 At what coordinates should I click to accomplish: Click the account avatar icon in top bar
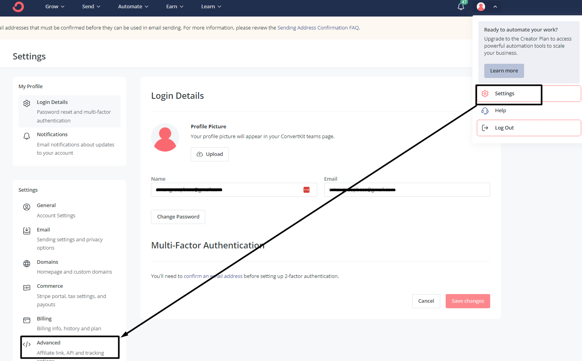click(481, 7)
